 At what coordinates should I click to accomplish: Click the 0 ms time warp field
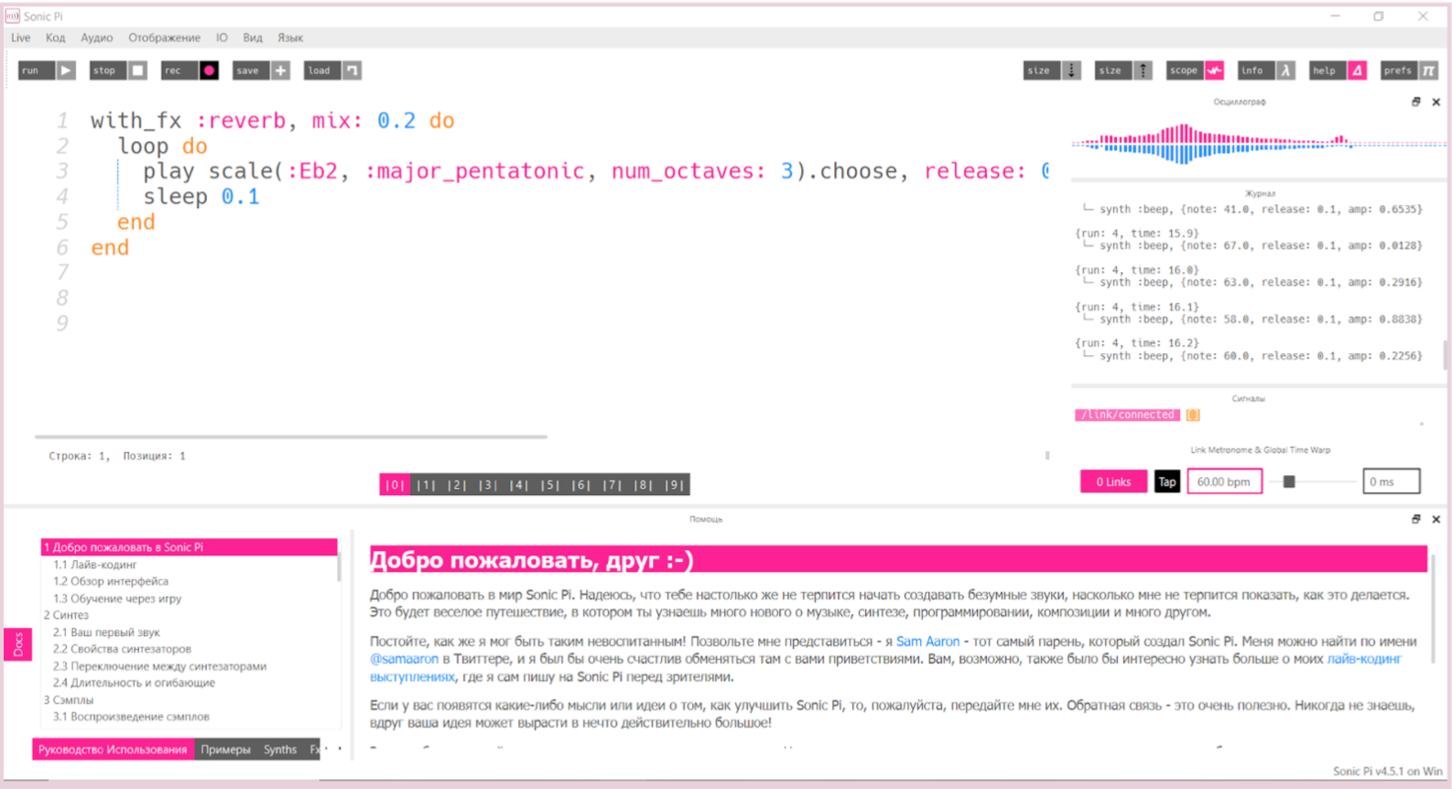tap(1391, 481)
